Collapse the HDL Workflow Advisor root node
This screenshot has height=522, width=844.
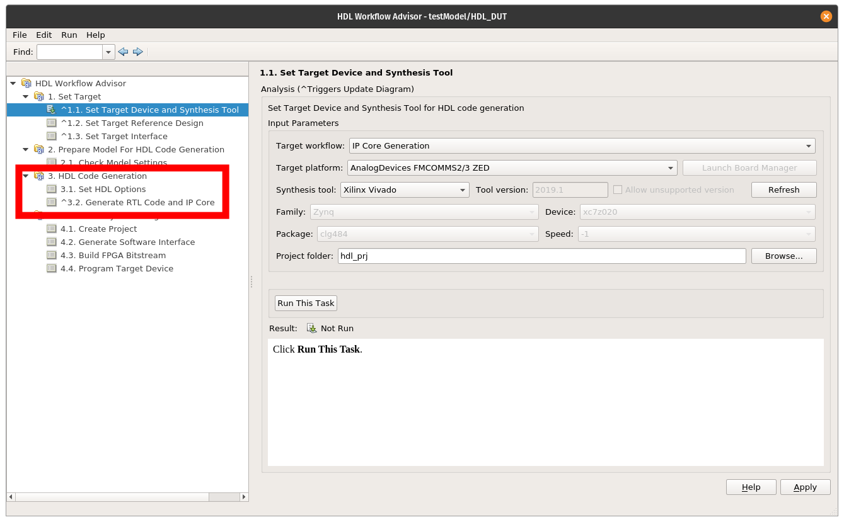13,83
